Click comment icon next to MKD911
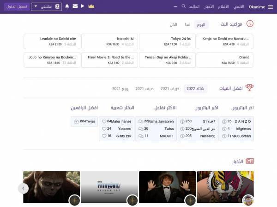The image size is (277, 207). (141, 136)
